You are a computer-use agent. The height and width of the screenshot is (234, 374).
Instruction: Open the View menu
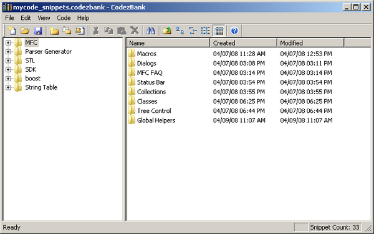(x=44, y=18)
